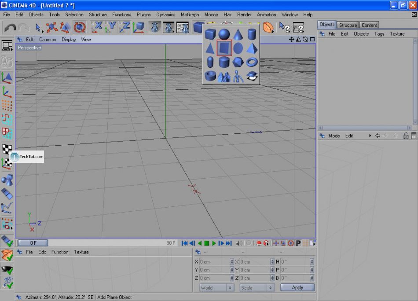
Task: Add a Tube primitive from the palette
Action: pyautogui.click(x=210, y=76)
